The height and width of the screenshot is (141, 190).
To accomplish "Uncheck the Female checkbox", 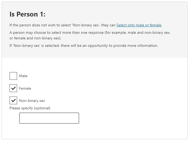I will pyautogui.click(x=13, y=88).
